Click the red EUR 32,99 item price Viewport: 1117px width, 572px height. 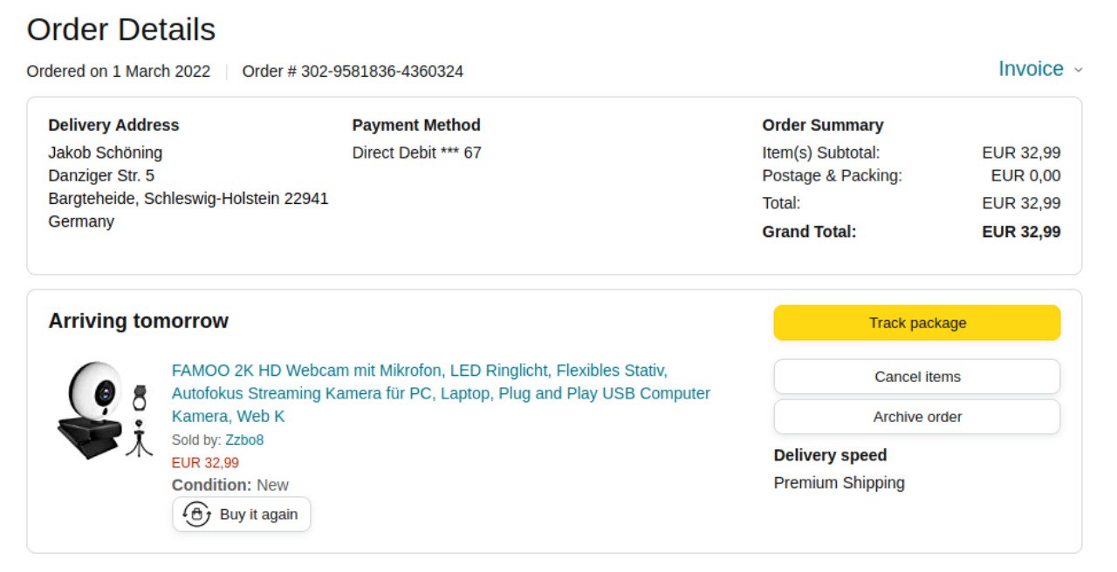coord(205,463)
